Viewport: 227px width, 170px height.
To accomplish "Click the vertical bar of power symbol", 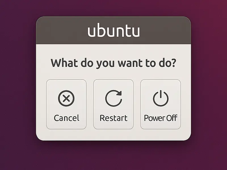I will tap(161, 94).
